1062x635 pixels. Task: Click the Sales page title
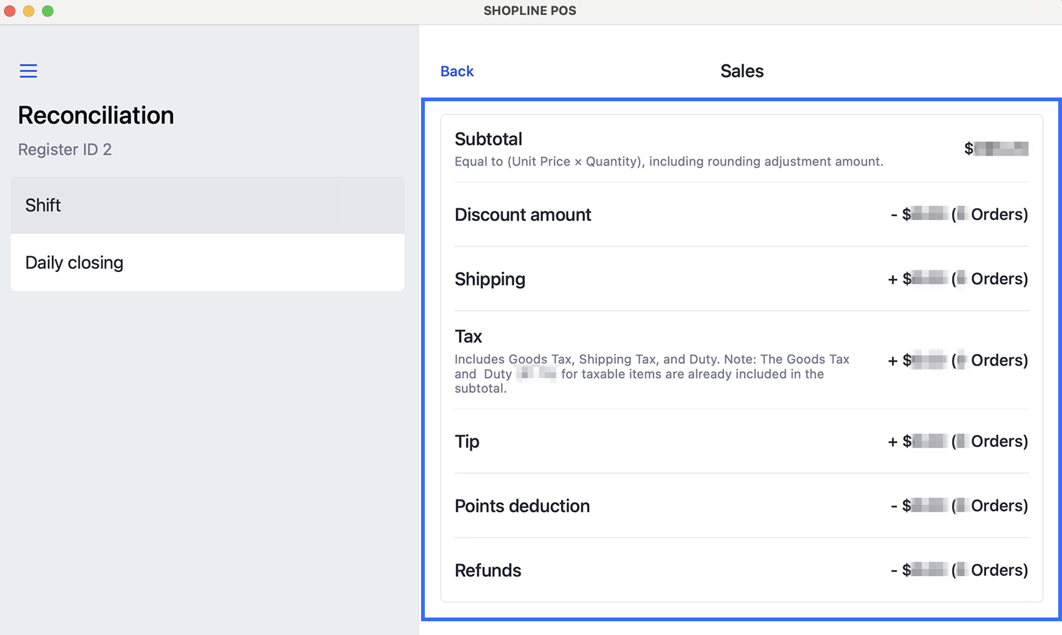pyautogui.click(x=742, y=71)
